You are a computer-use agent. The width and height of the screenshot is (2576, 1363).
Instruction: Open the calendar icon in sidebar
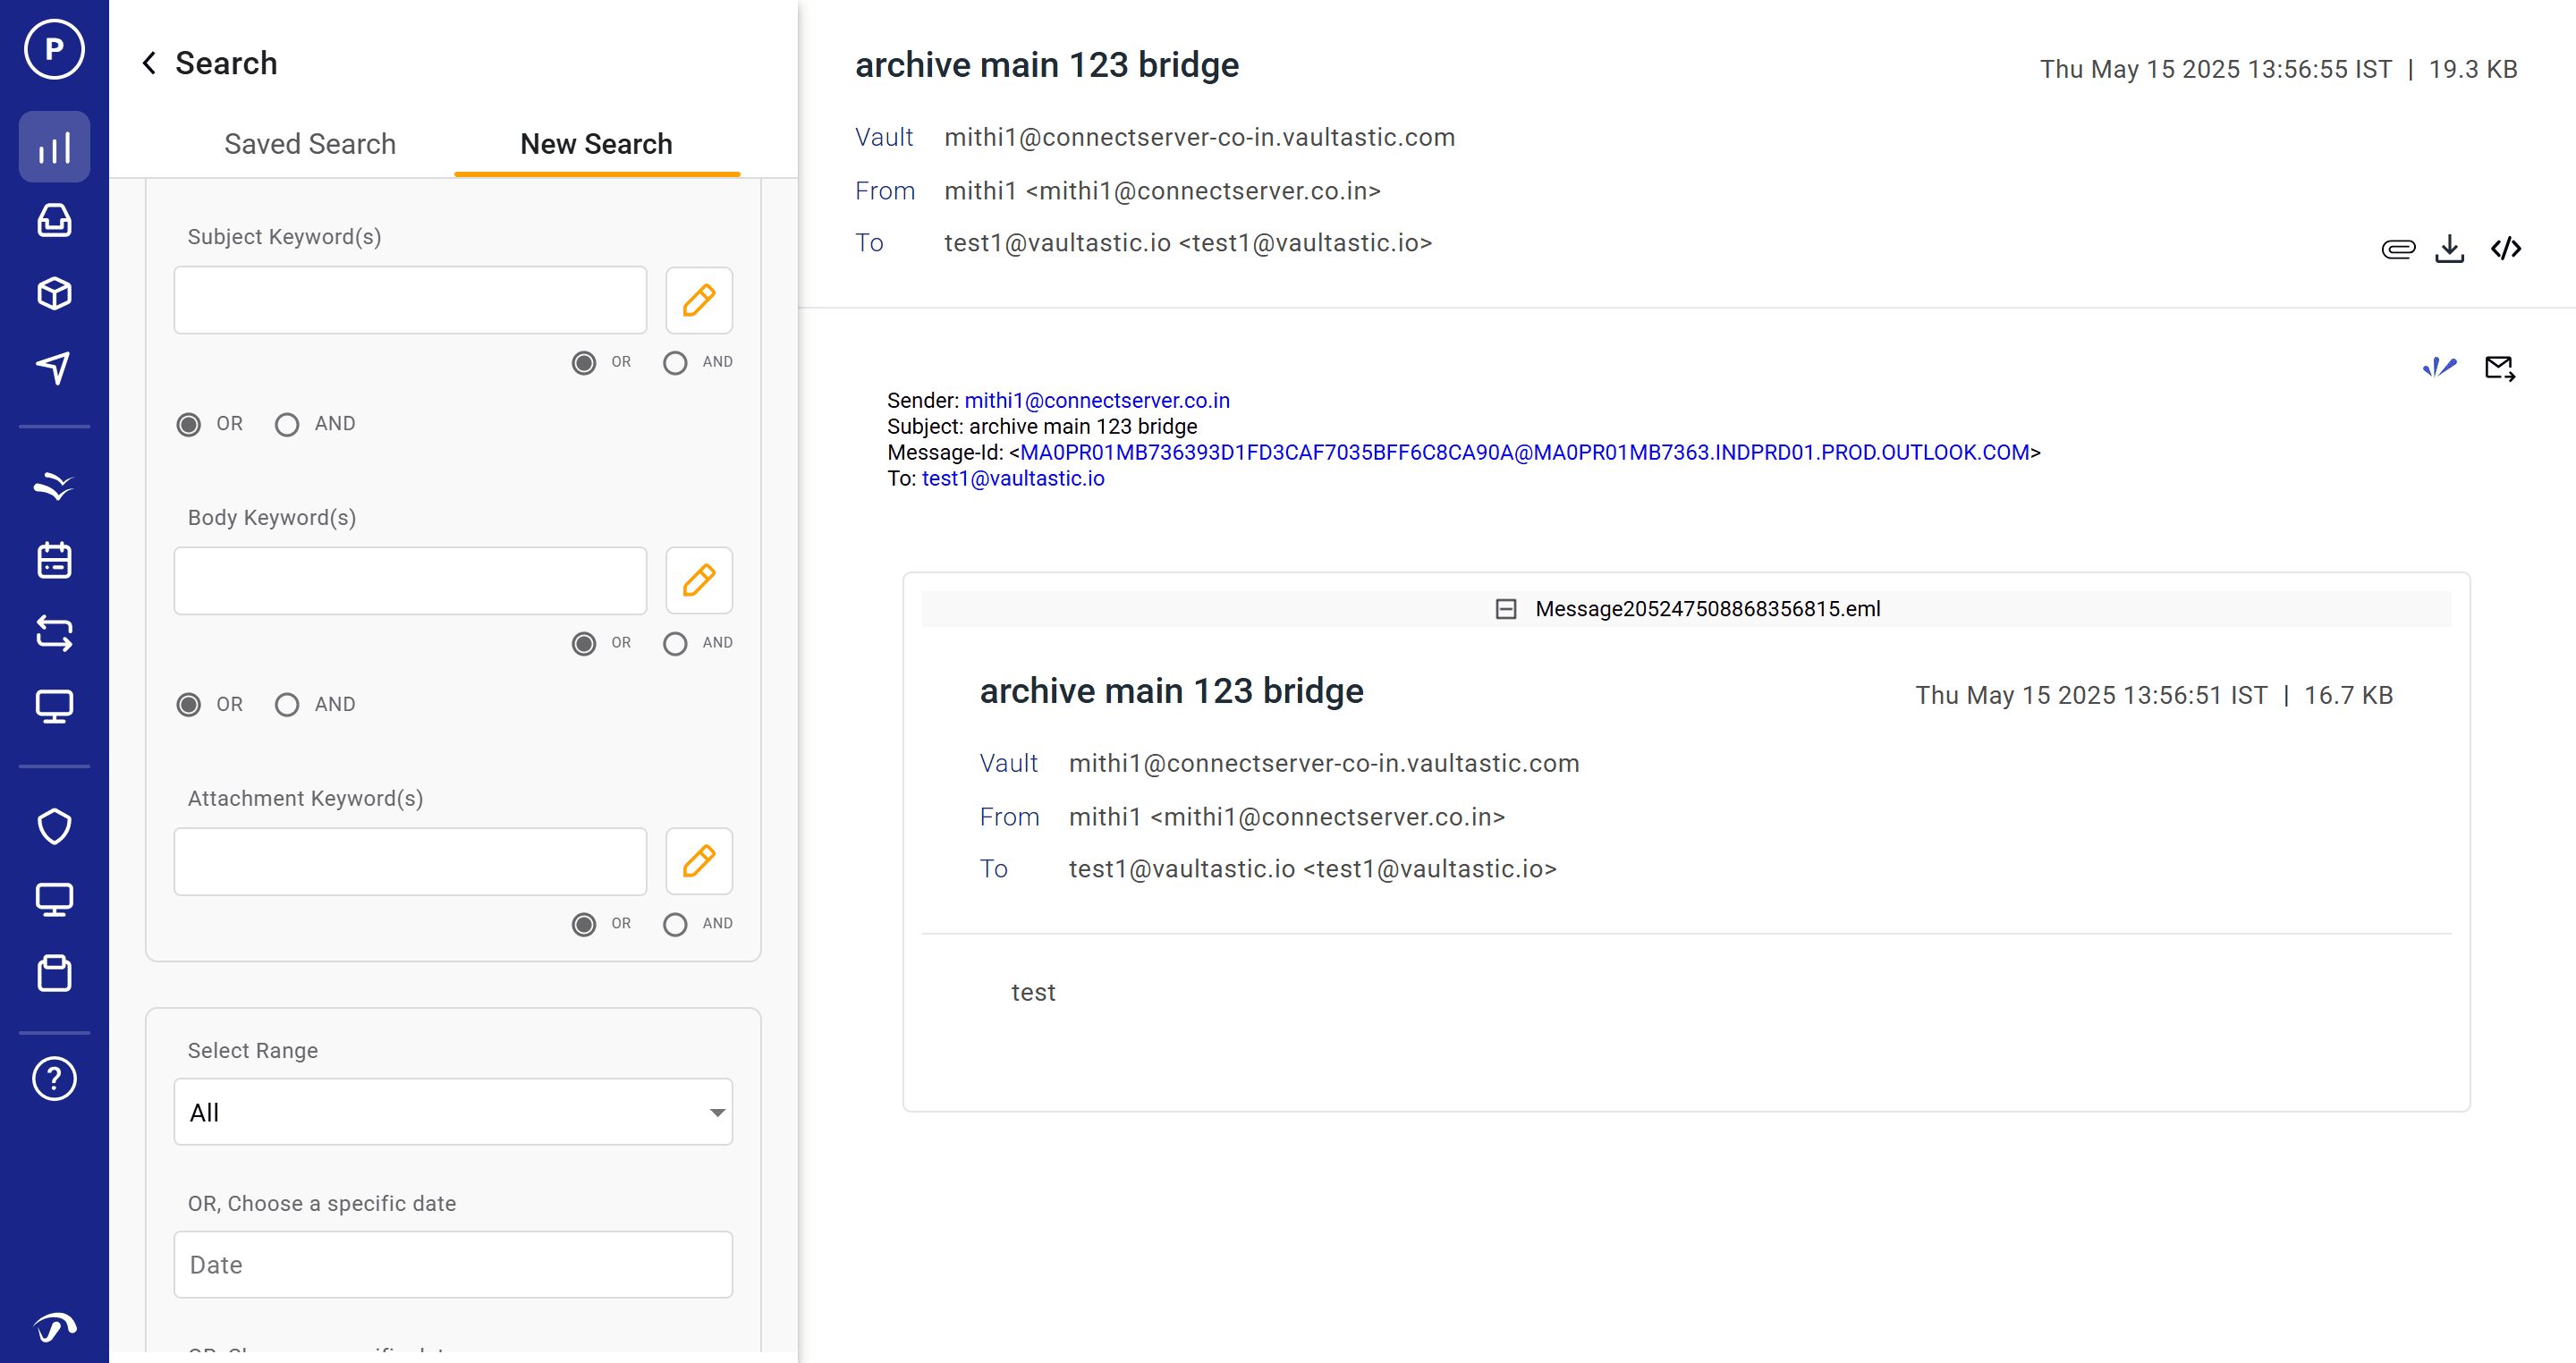tap(54, 560)
